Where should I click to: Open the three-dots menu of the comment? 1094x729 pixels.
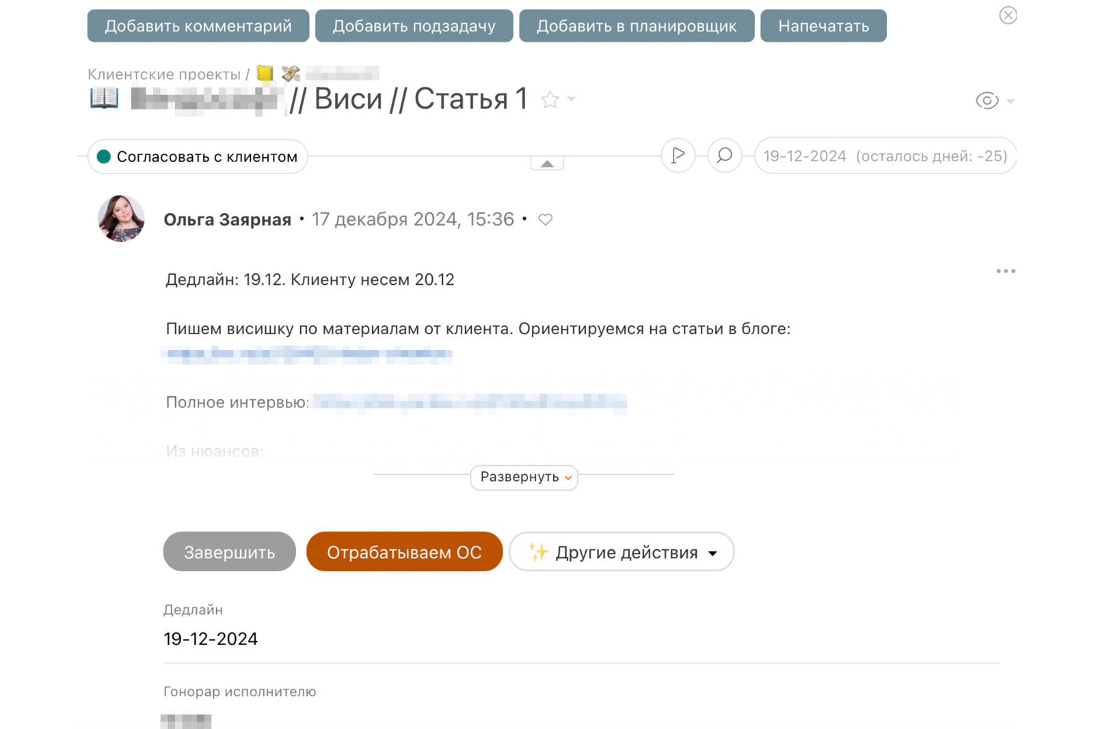pyautogui.click(x=1006, y=271)
